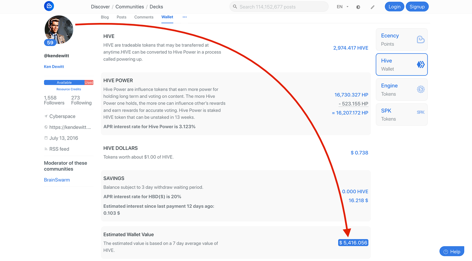Expand the three-dots more tabs menu
Image resolution: width=472 pixels, height=261 pixels.
[x=184, y=17]
